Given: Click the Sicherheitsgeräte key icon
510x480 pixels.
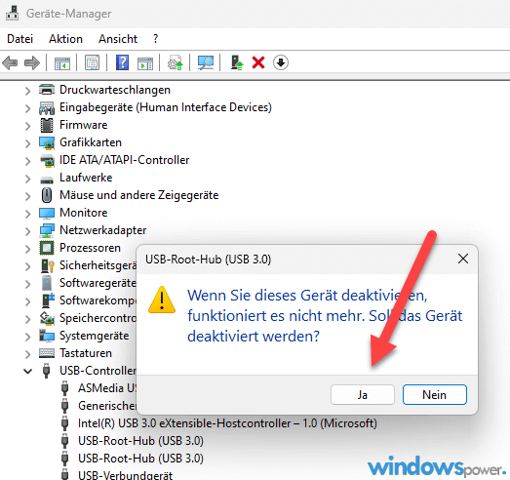Looking at the screenshot, I should (x=47, y=266).
